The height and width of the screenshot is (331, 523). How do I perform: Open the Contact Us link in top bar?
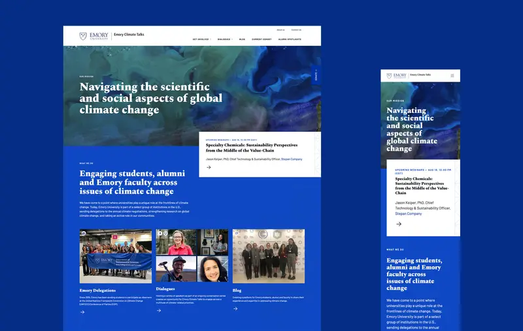pos(296,30)
